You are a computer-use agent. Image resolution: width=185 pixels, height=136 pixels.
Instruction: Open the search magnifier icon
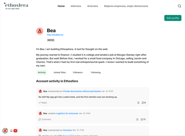click(x=179, y=6)
